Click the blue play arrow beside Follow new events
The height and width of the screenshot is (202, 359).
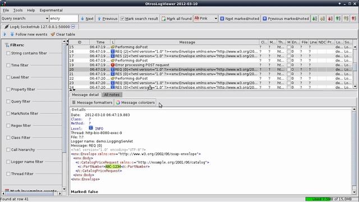(x=5, y=34)
